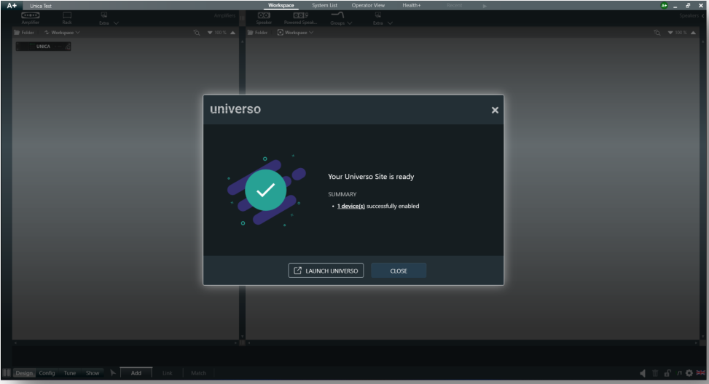This screenshot has width=709, height=384.
Task: Dismiss the universo dialog with the X
Action: [495, 110]
